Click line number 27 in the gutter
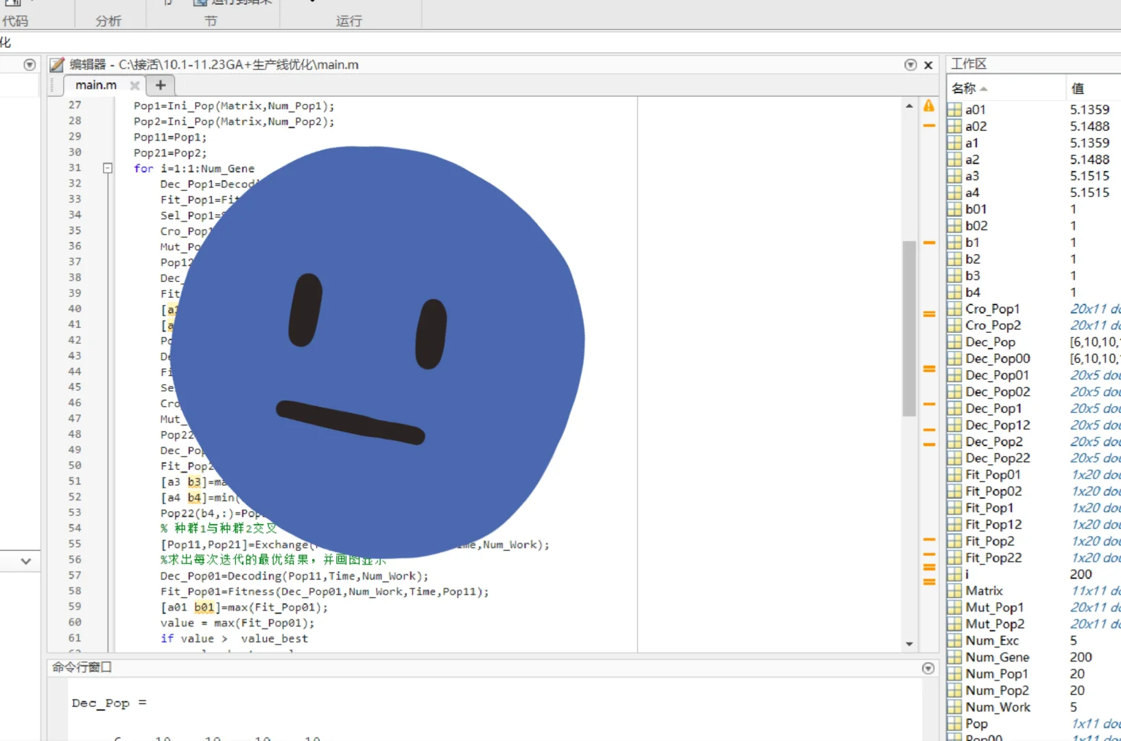The width and height of the screenshot is (1121, 741). coord(75,105)
